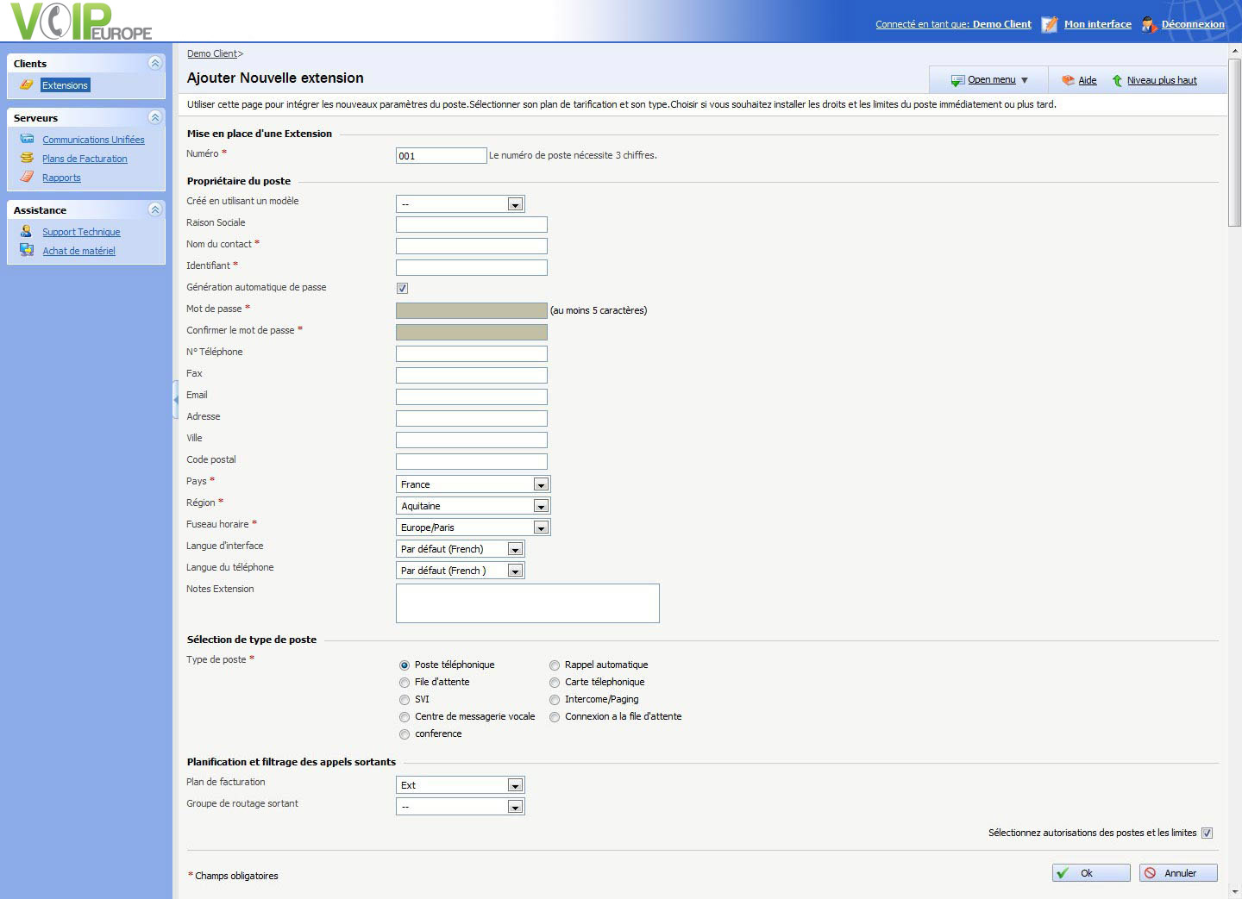Click the Aide help icon
This screenshot has width=1242, height=899.
click(x=1068, y=80)
